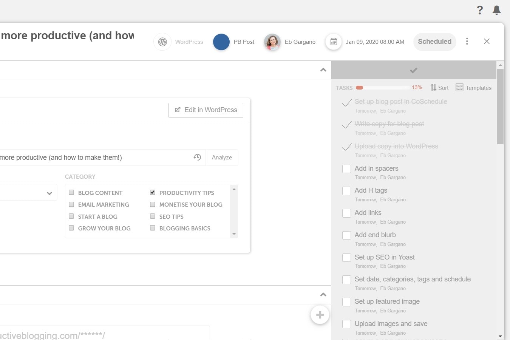The height and width of the screenshot is (340, 510).
Task: Click the WordPress logo icon
Action: tap(162, 42)
